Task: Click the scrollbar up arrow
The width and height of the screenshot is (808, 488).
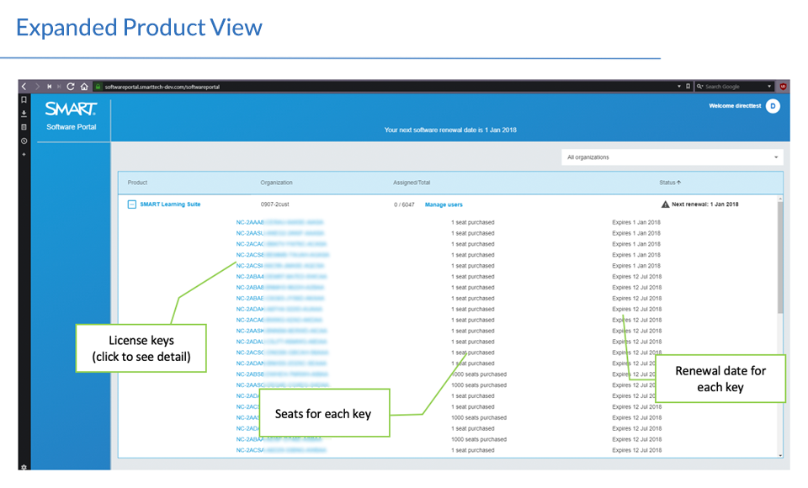Action: [x=780, y=199]
